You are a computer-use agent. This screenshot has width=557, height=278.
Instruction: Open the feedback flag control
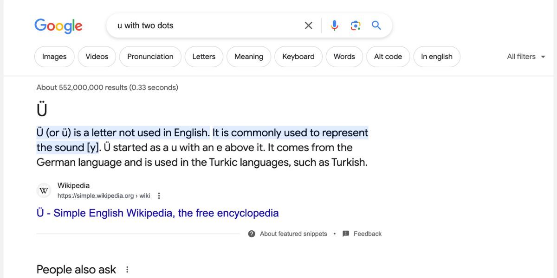[x=345, y=234]
